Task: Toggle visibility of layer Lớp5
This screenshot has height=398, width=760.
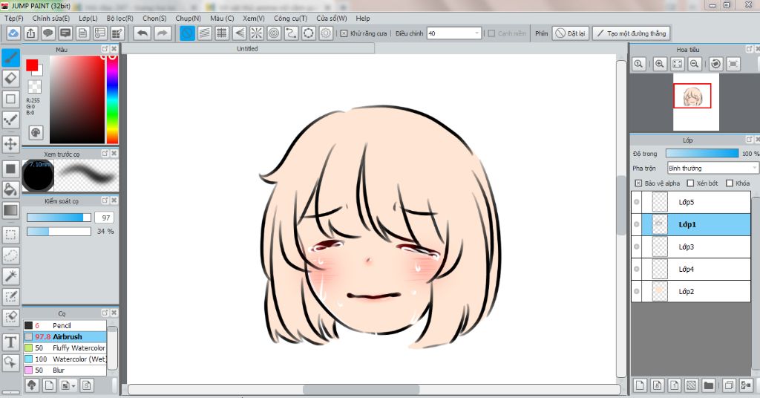Action: coord(636,202)
